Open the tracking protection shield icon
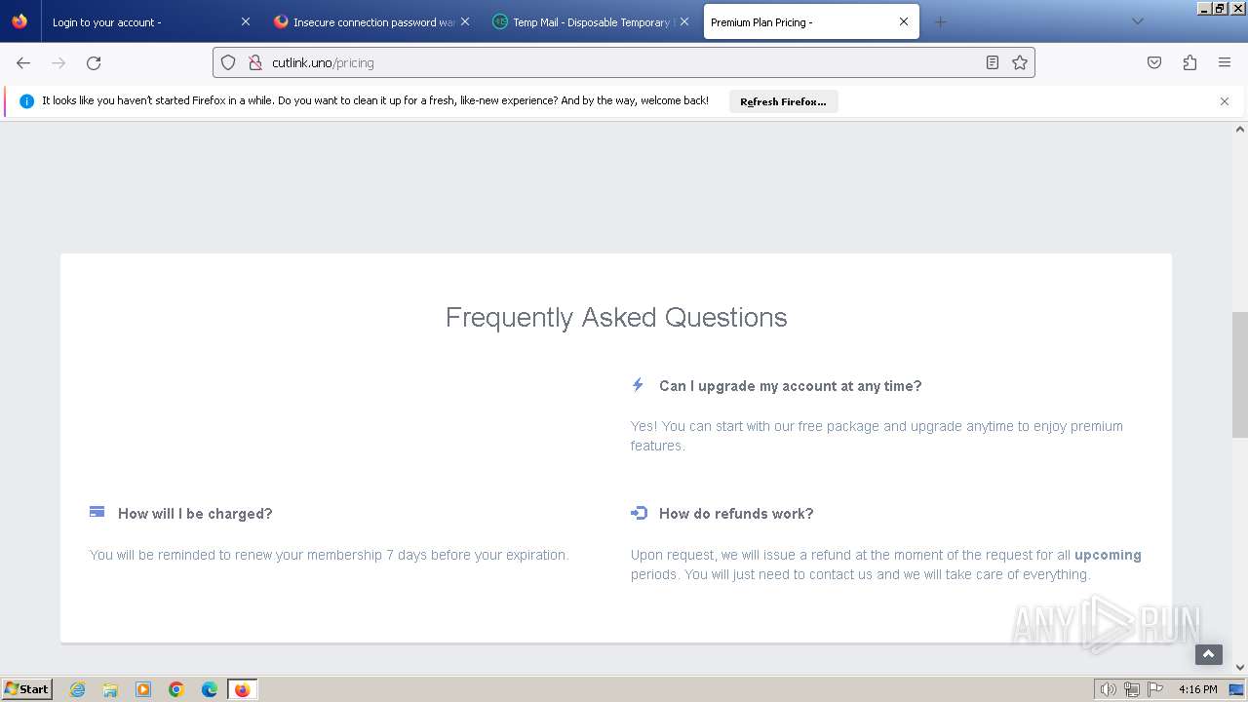The height and width of the screenshot is (702, 1248). (x=228, y=62)
